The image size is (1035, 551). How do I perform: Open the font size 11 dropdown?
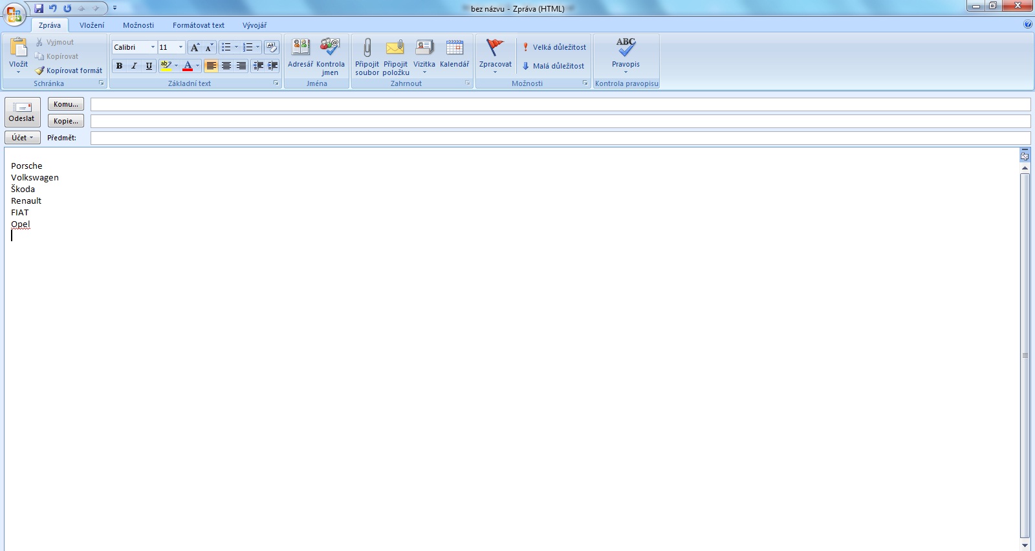coord(181,47)
